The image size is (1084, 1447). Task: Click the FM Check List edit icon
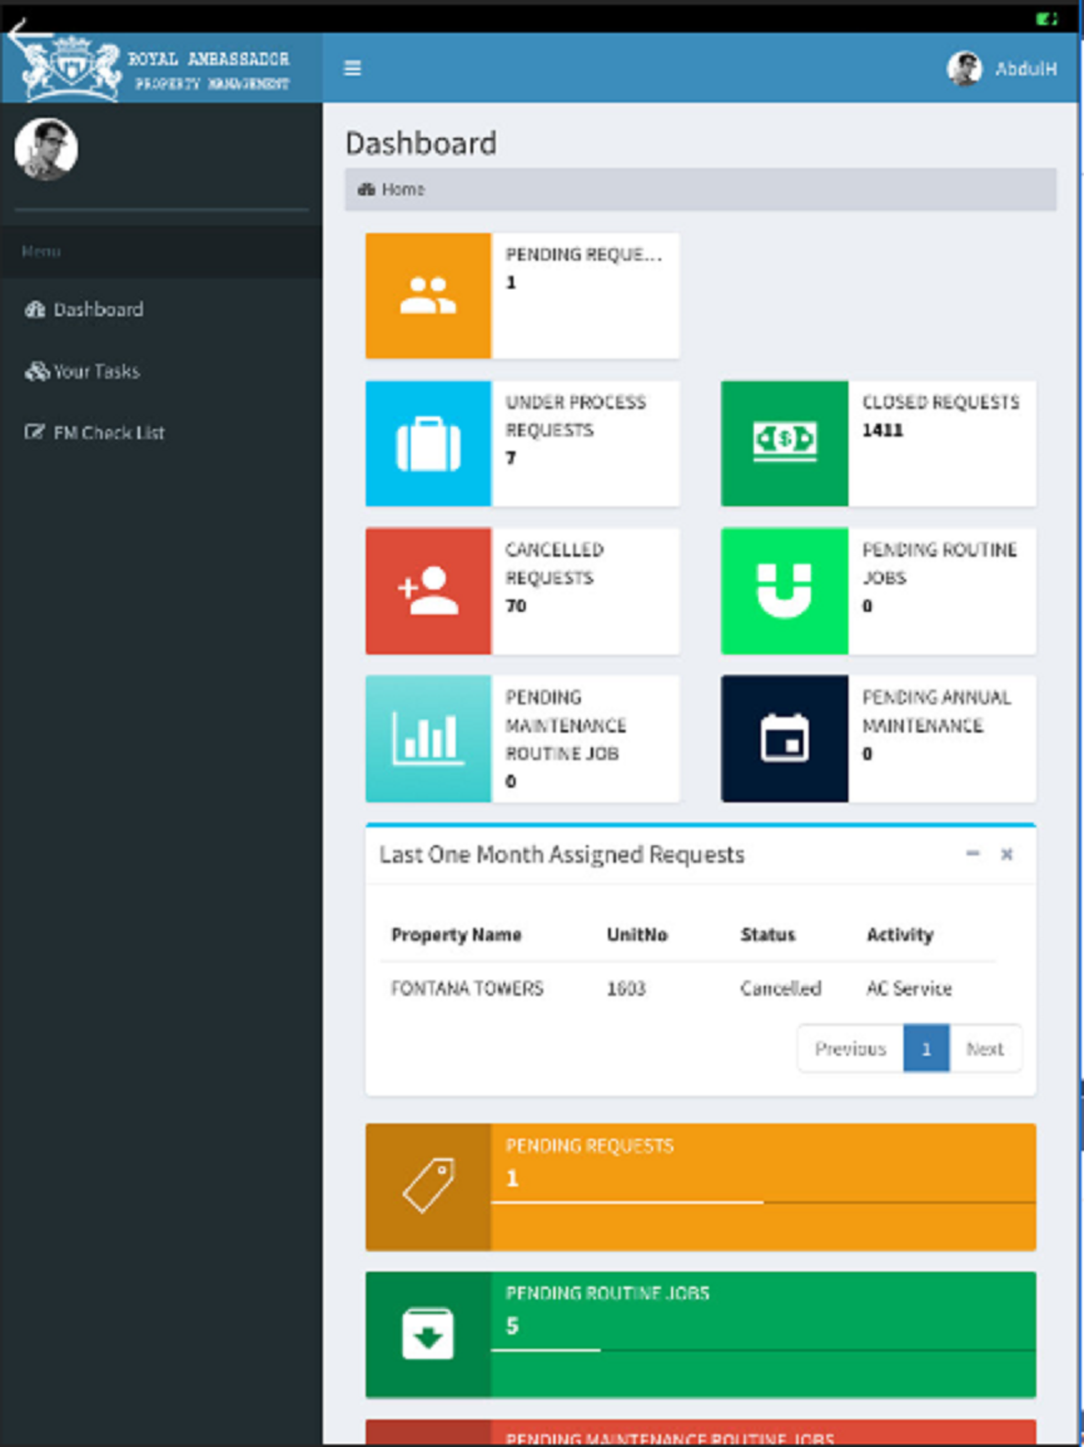pyautogui.click(x=34, y=432)
